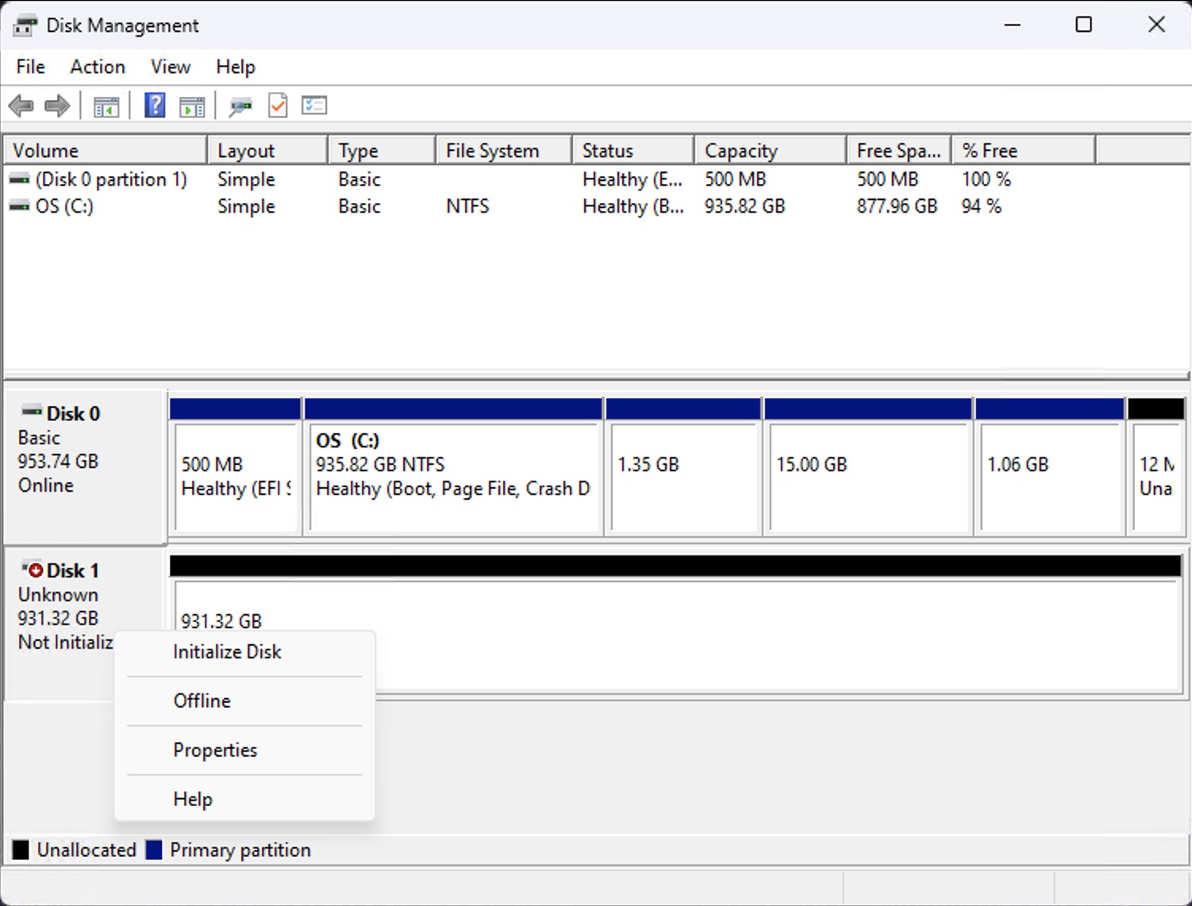Open Help via the blue question mark icon
This screenshot has height=906, width=1192.
tap(155, 105)
